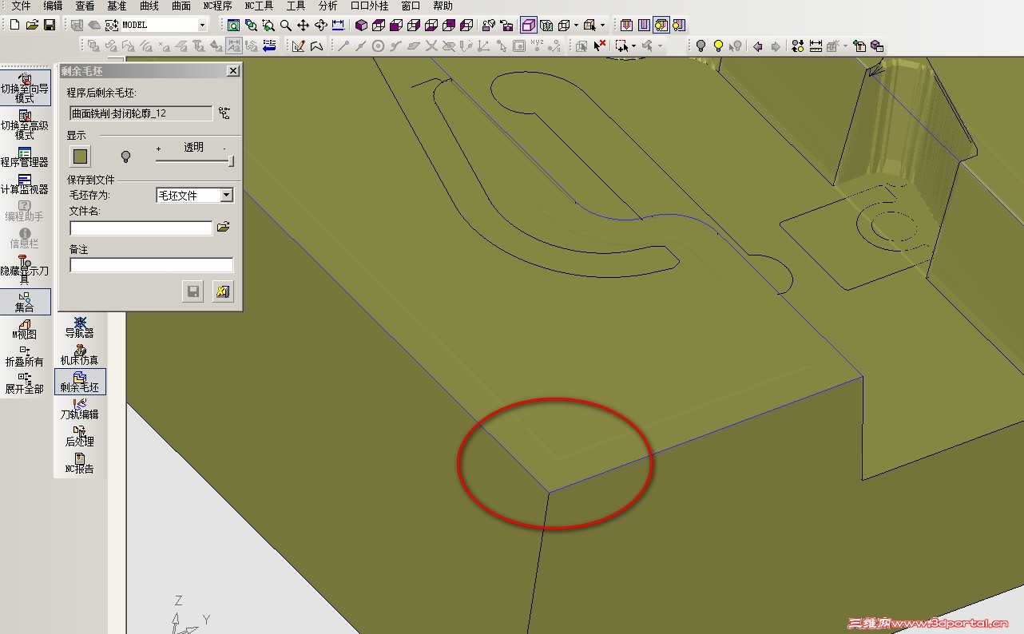The width and height of the screenshot is (1024, 634).
Task: Toggle the stock visibility bulb in dialog
Action: click(x=125, y=157)
